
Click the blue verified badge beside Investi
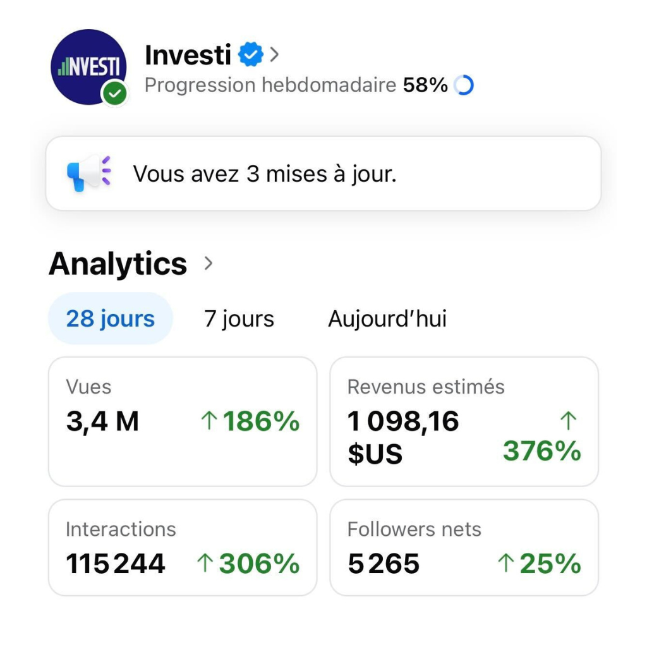click(x=251, y=56)
